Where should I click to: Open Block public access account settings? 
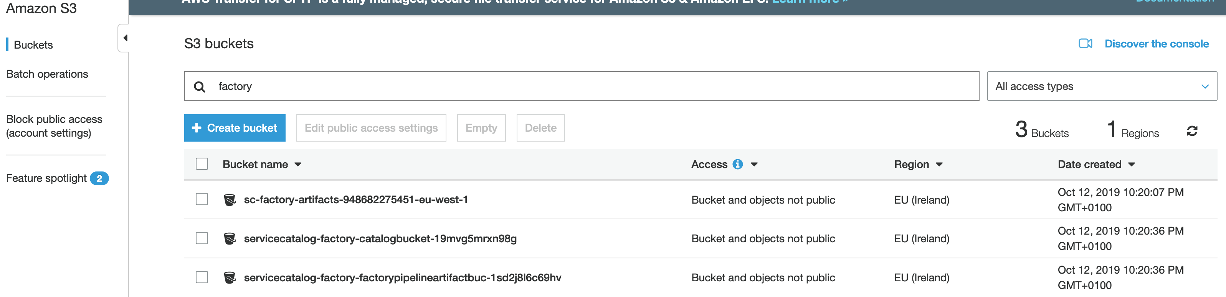point(54,126)
